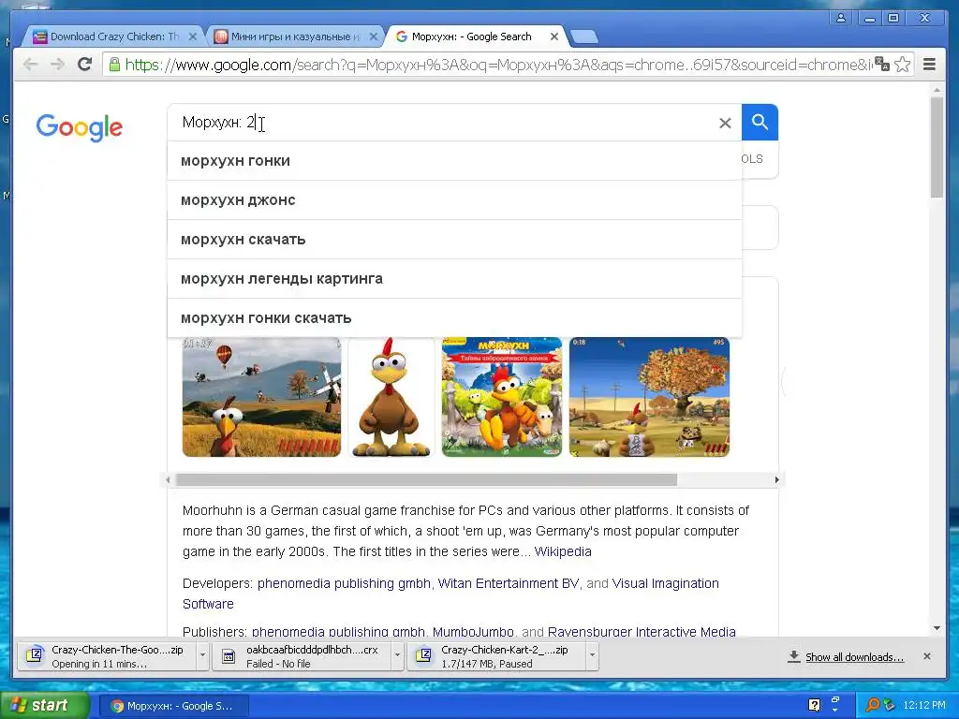Click the image carousel left scroll arrow
Image resolution: width=959 pixels, height=719 pixels.
(x=168, y=480)
